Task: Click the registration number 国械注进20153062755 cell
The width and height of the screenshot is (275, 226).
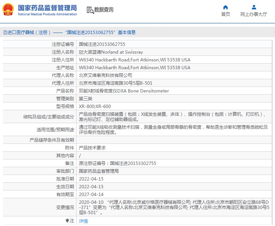Action: 102,44
